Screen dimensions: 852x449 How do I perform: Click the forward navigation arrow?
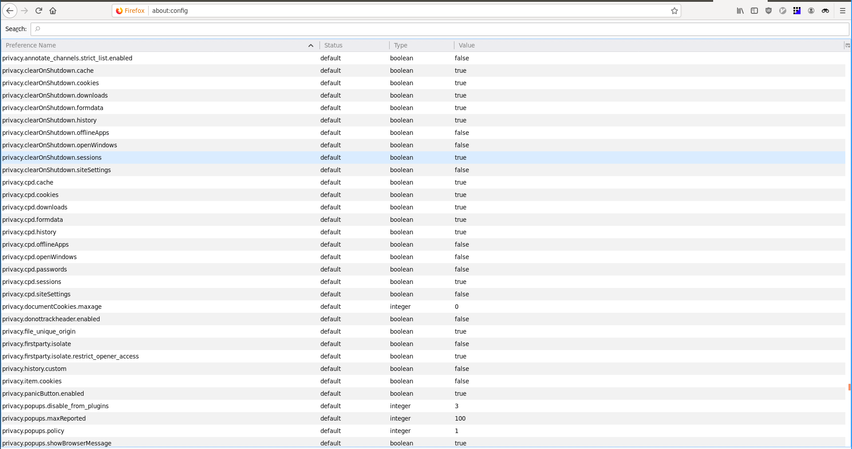pos(24,11)
